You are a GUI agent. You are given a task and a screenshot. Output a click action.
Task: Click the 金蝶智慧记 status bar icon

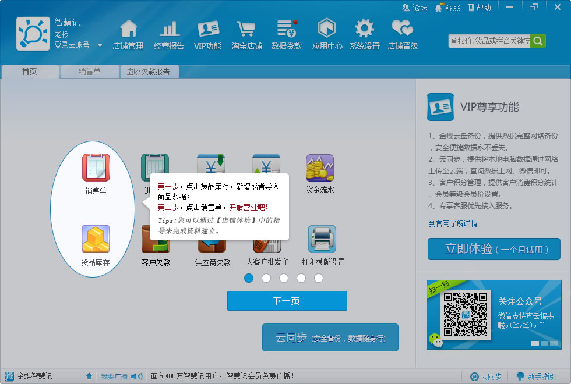[9, 376]
